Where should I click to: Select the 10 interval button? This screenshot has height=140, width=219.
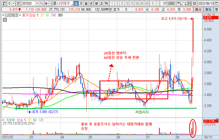tap(127, 3)
